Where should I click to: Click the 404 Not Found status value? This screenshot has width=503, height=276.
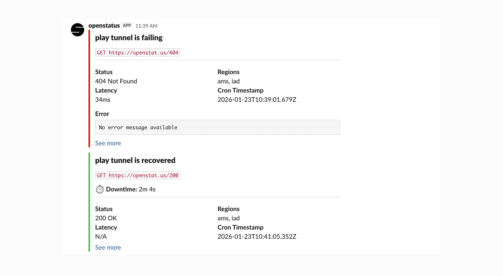[x=116, y=81]
